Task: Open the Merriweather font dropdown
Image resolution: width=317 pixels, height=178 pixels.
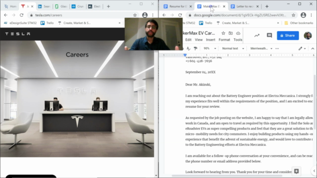Action: (x=261, y=48)
